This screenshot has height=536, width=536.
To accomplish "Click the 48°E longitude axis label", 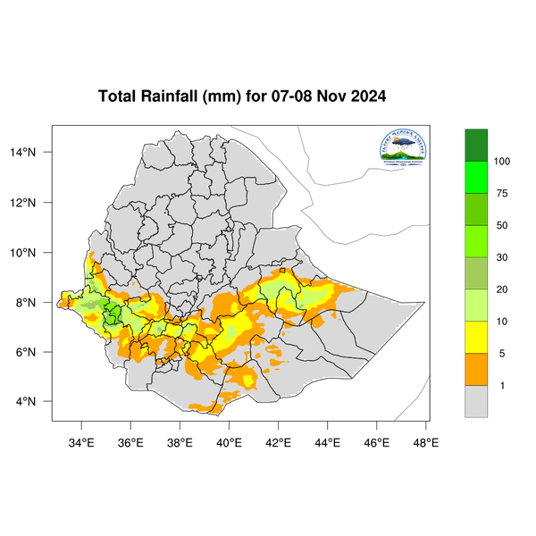I will (x=426, y=443).
